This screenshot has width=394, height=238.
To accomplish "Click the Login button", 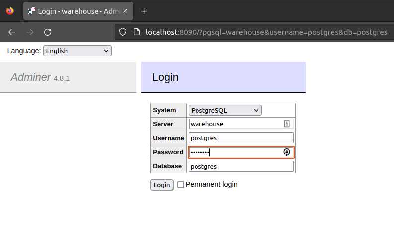I will [162, 185].
